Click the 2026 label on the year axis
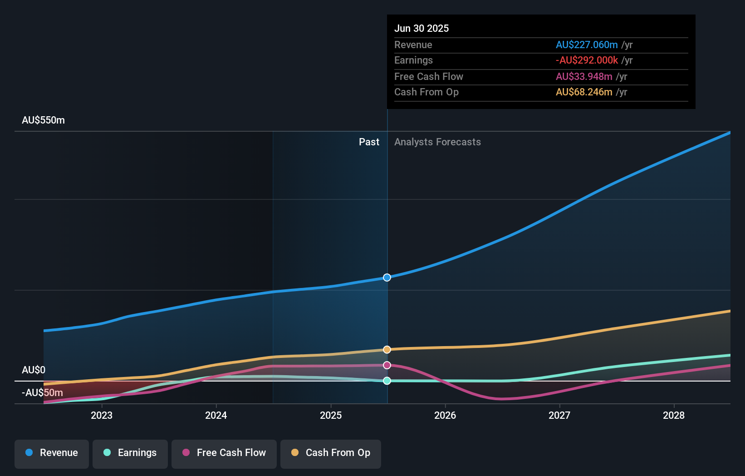Image resolution: width=745 pixels, height=476 pixels. pyautogui.click(x=446, y=415)
